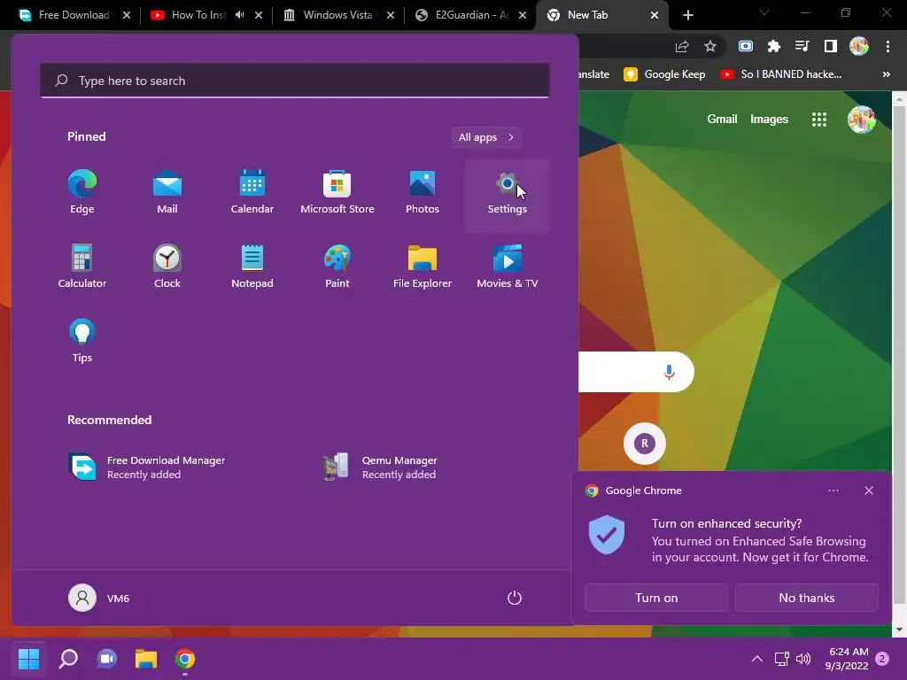The image size is (907, 680).
Task: Open the Chat app on taskbar
Action: [107, 659]
